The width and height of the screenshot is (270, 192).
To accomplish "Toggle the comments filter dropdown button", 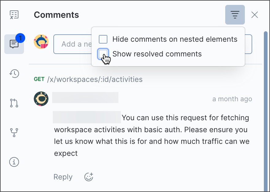I will click(235, 15).
